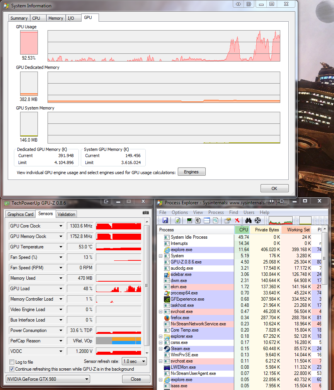Click the Refresh Now toolbar icon

pyautogui.click(x=177, y=221)
